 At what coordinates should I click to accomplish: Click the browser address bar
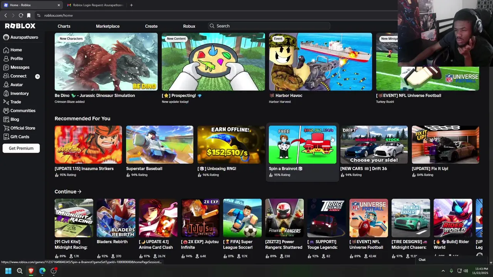coord(216,15)
